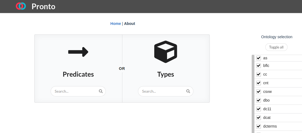Viewport: 302px width, 133px height.
Task: Focus the Types search field
Action: 162,91
